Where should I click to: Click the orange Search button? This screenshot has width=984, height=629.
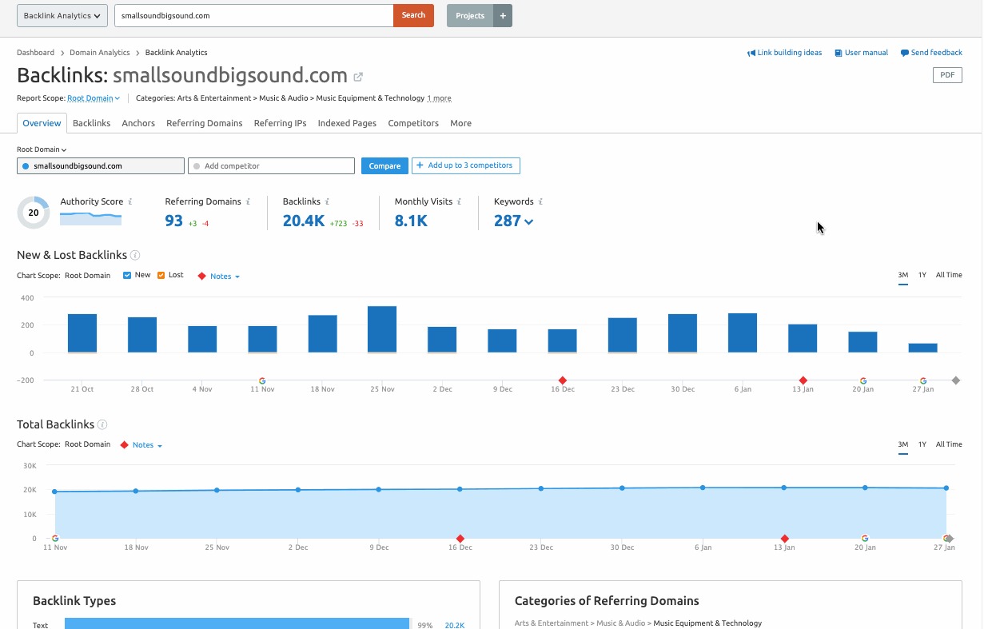[x=413, y=15]
